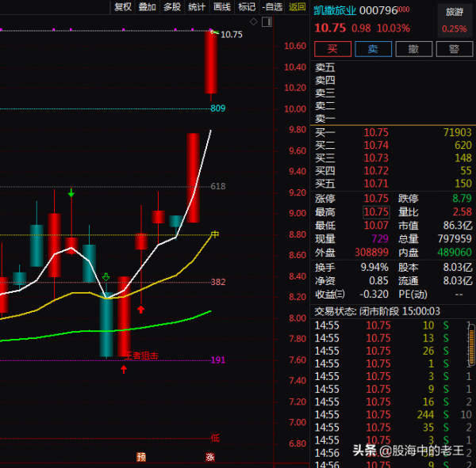The height and width of the screenshot is (468, 476).
Task: Click the 预 marker at chart bottom
Action: click(x=141, y=456)
